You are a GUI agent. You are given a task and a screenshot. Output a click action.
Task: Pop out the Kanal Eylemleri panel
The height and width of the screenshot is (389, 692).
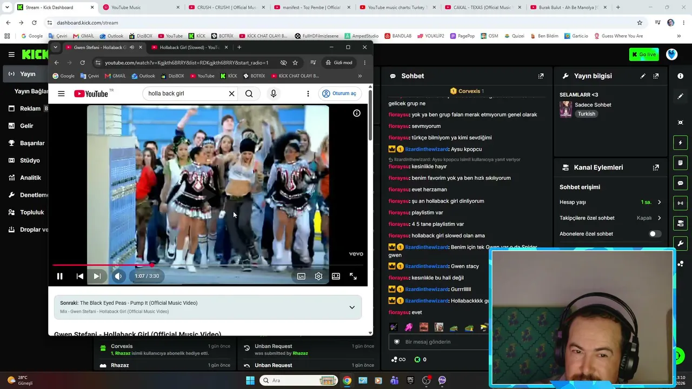click(656, 167)
